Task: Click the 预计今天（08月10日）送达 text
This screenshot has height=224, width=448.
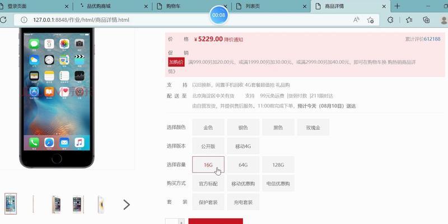Action: [x=326, y=106]
